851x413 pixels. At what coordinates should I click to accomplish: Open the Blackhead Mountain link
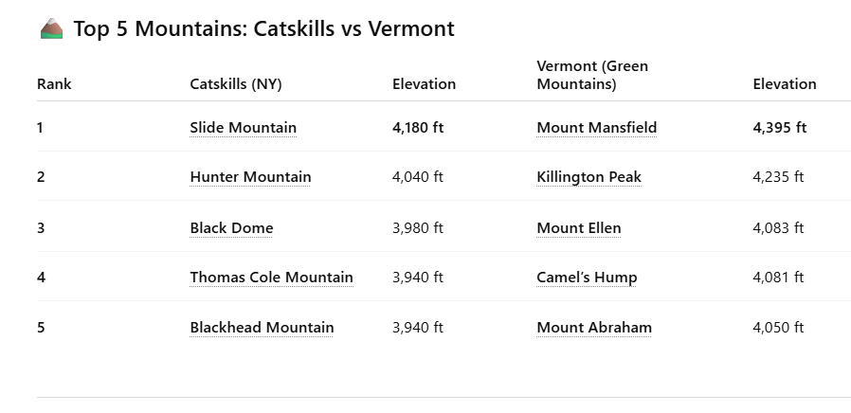click(262, 328)
